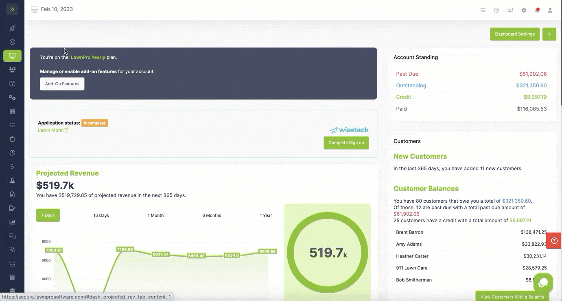562x301 pixels.
Task: Click the 6925.66 chart data point
Action: point(267,252)
